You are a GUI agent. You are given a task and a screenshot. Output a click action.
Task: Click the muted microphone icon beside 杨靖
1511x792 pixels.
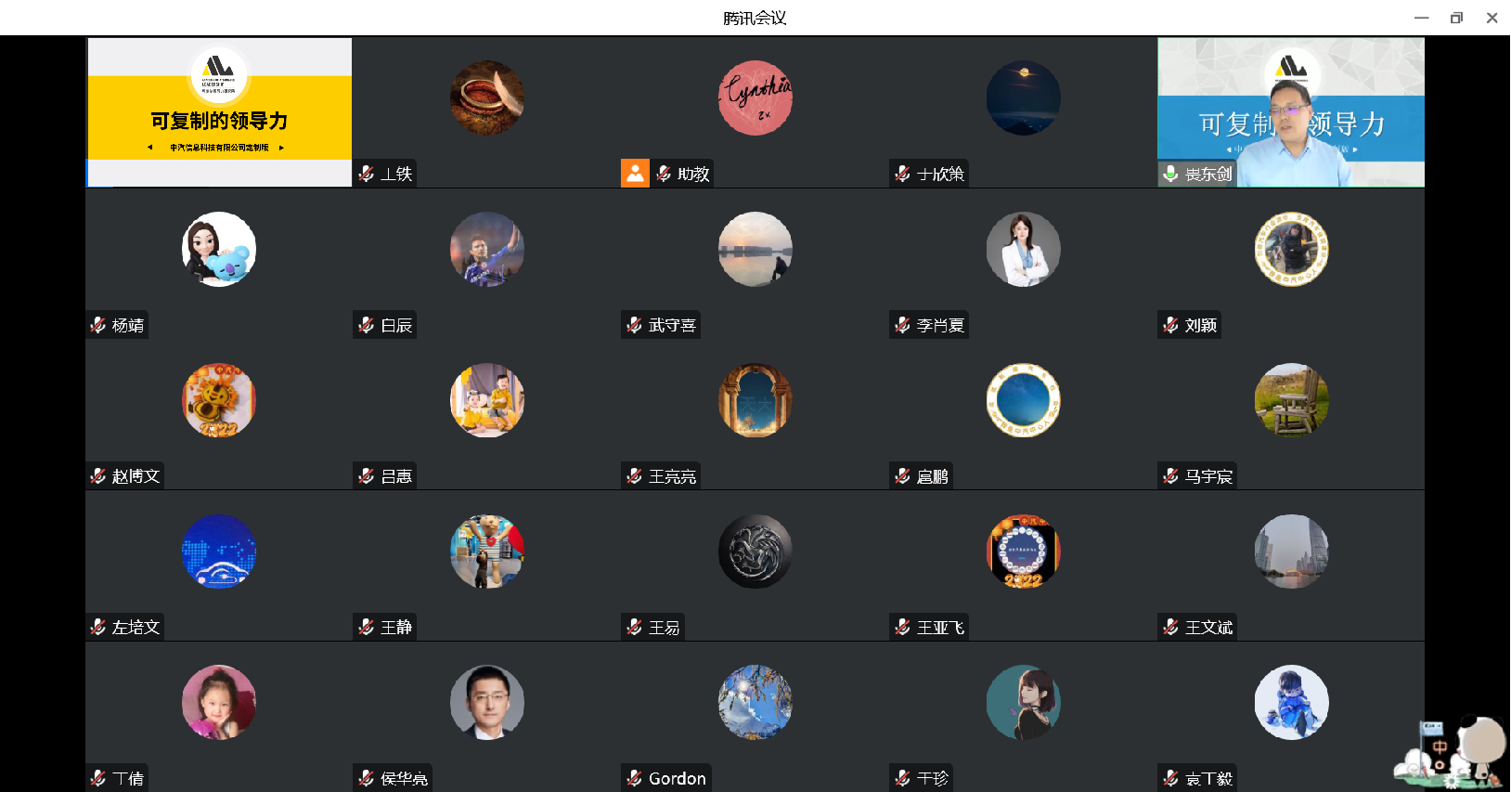click(97, 325)
